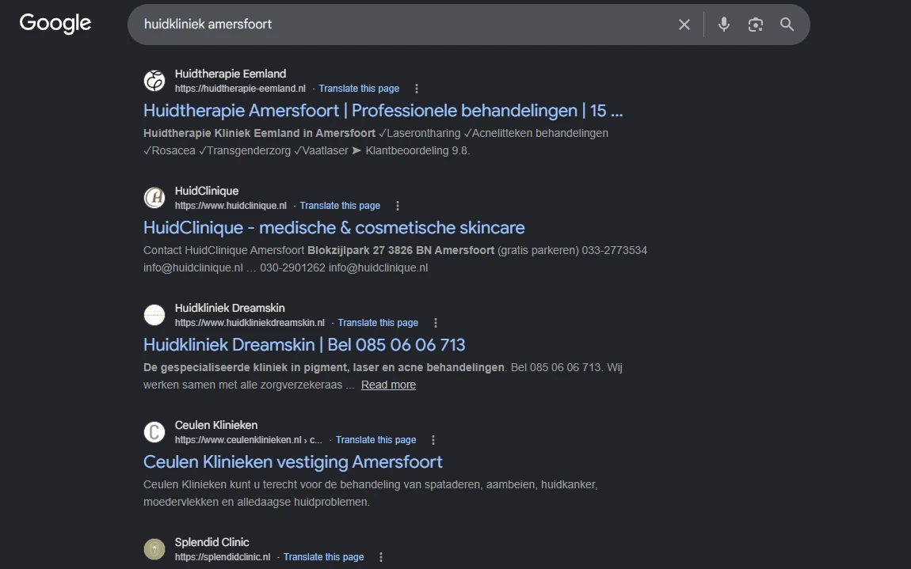Open Huidkliniek Dreamskin Bel 085 title
911x569 pixels.
(304, 345)
